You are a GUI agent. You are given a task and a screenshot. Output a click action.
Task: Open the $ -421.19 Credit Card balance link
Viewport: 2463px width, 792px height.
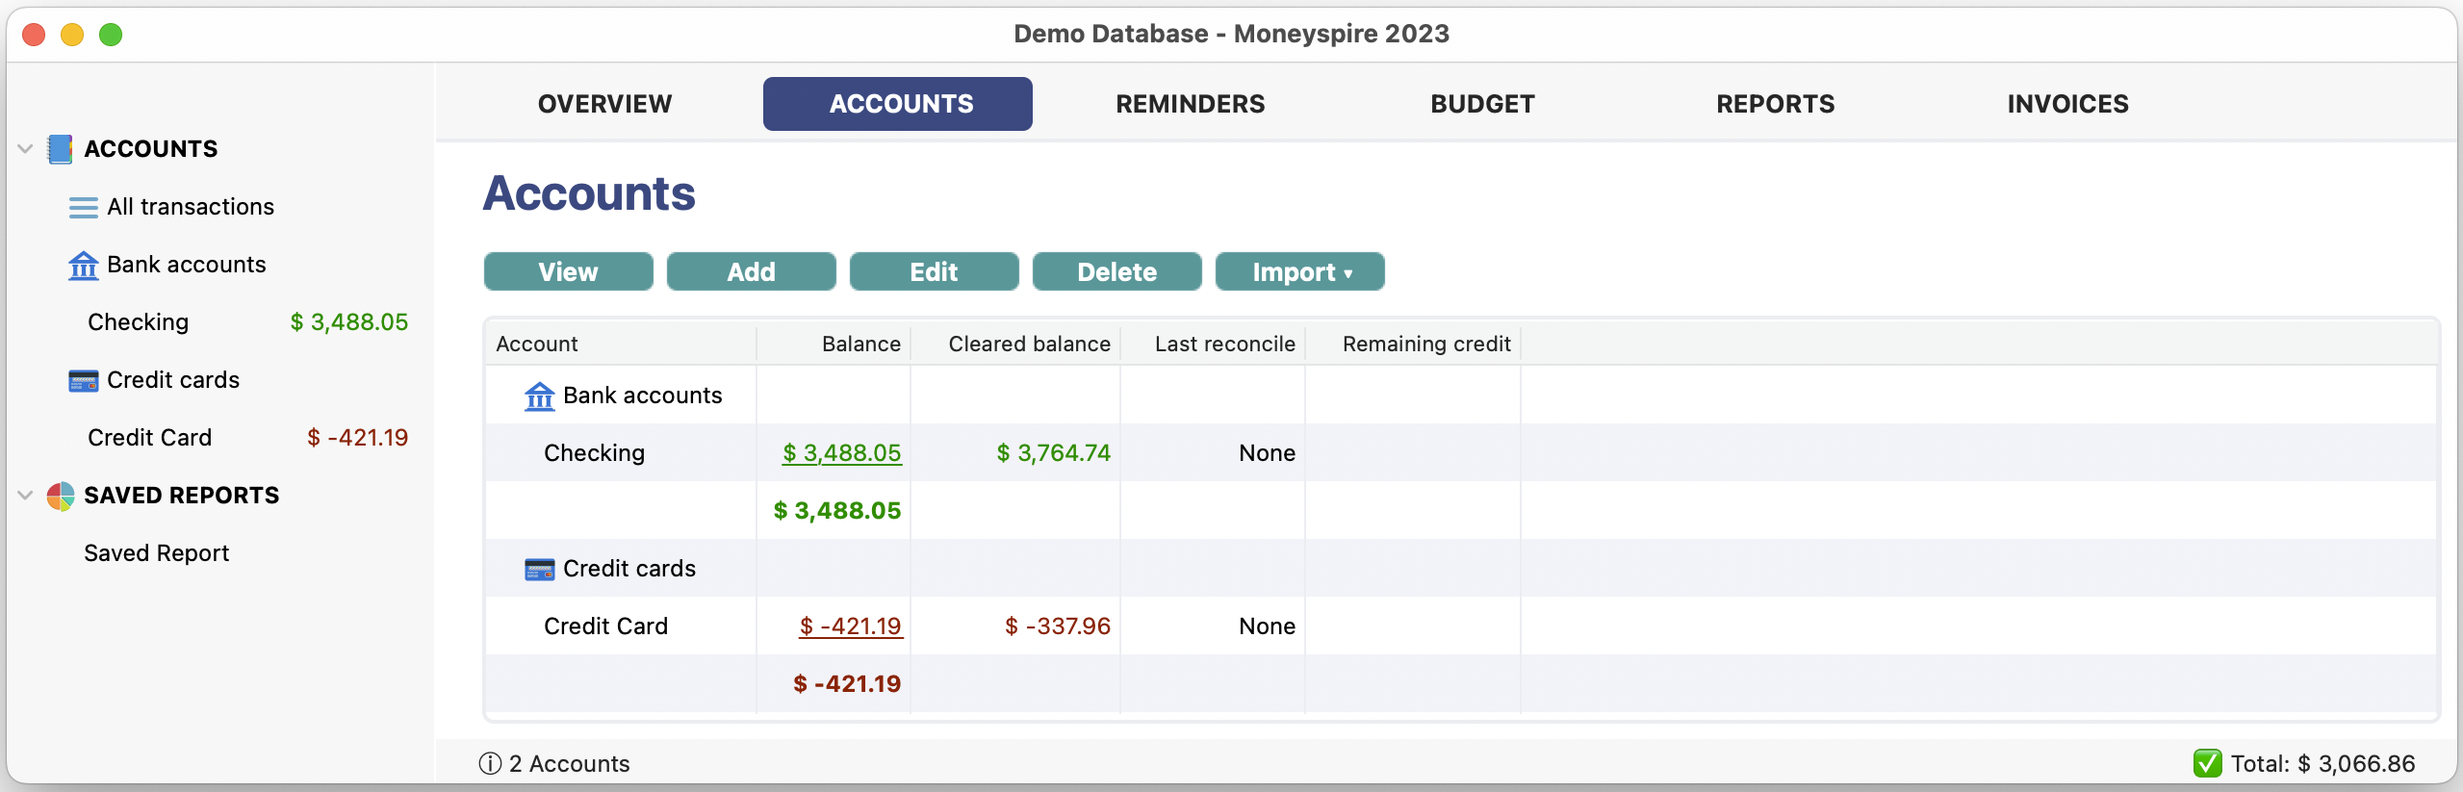coord(851,626)
